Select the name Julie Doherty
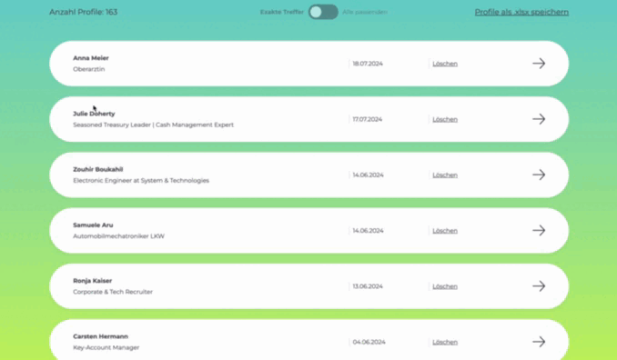 coord(94,114)
